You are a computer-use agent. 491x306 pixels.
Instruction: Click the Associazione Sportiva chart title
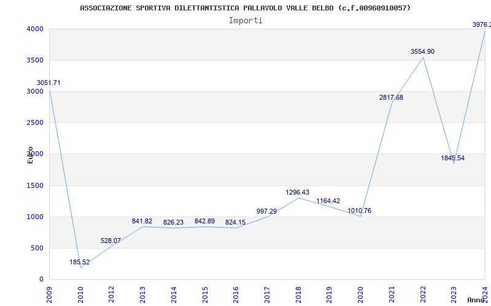[245, 8]
